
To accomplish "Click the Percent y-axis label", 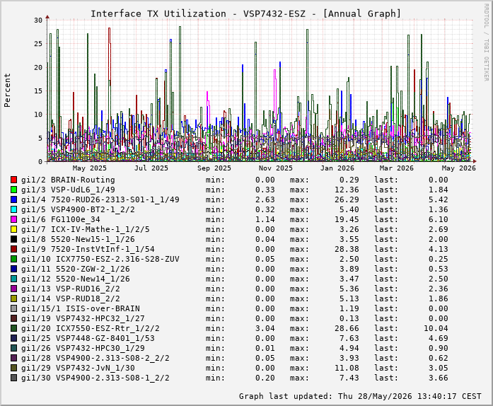I will coord(7,91).
